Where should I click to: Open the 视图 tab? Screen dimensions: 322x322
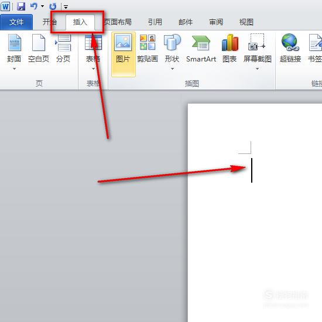coord(246,22)
